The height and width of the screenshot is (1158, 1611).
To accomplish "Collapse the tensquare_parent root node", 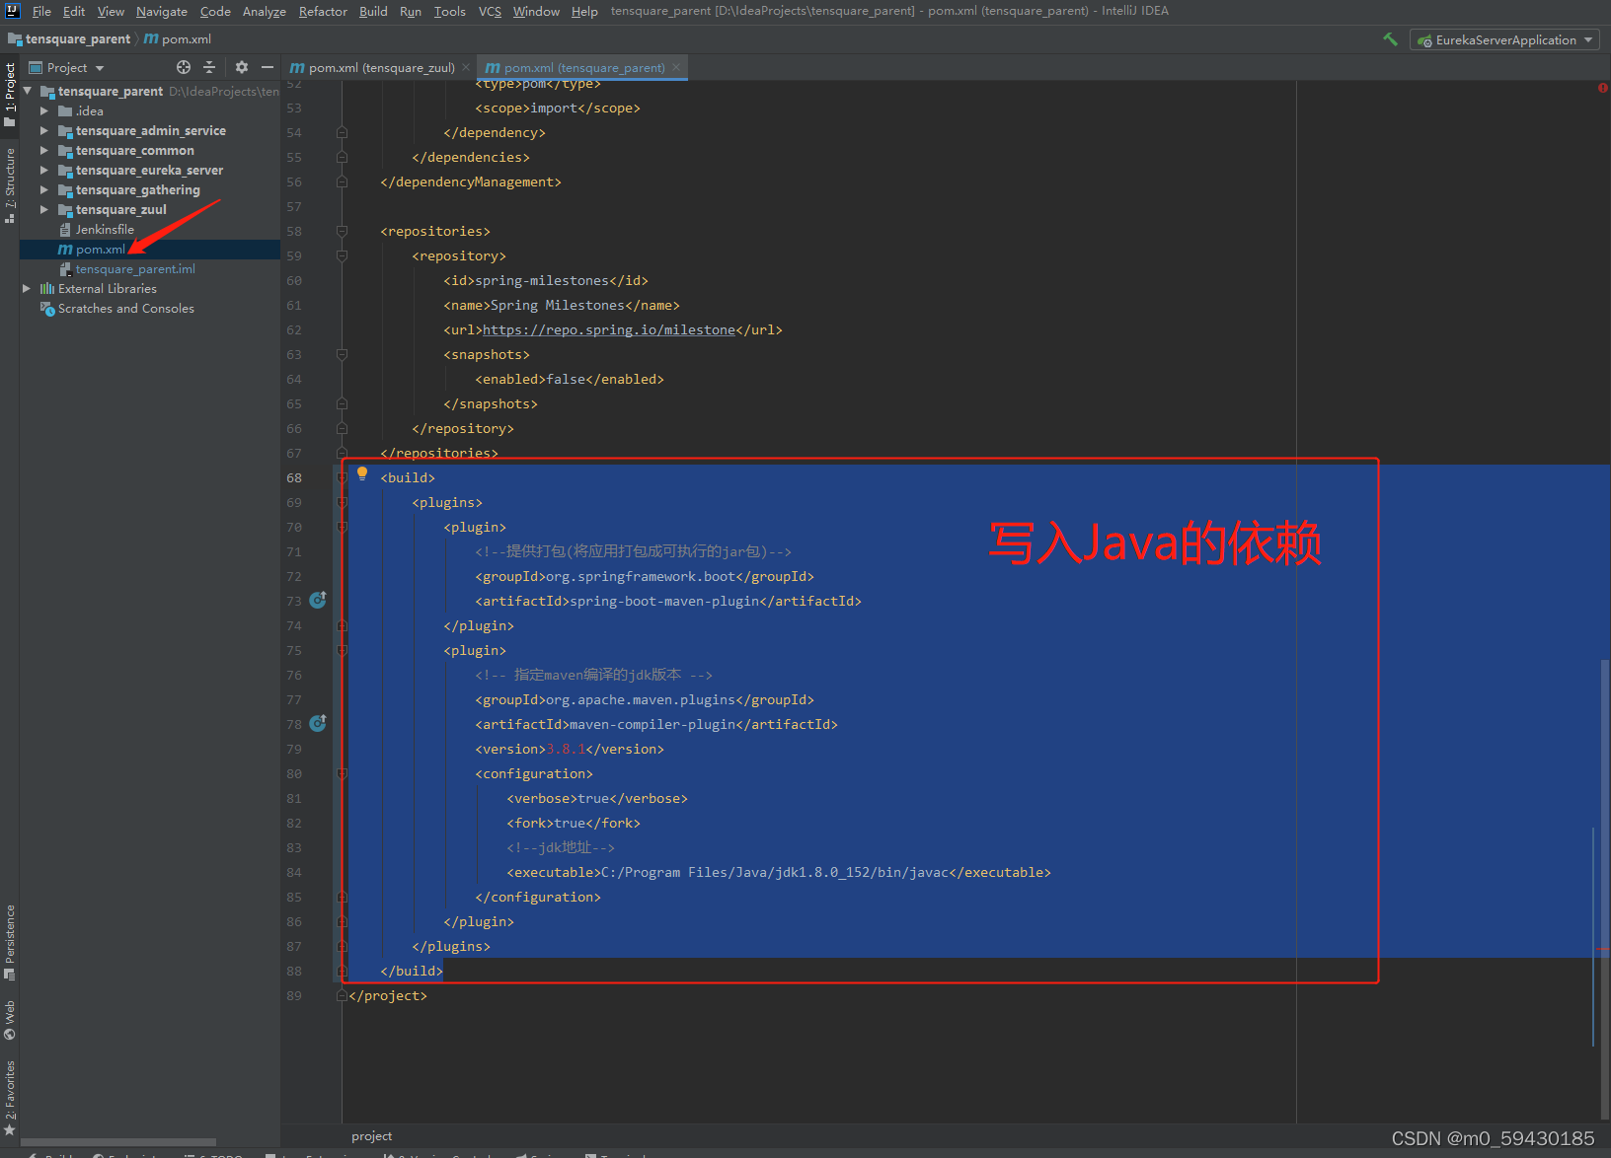I will tap(28, 91).
